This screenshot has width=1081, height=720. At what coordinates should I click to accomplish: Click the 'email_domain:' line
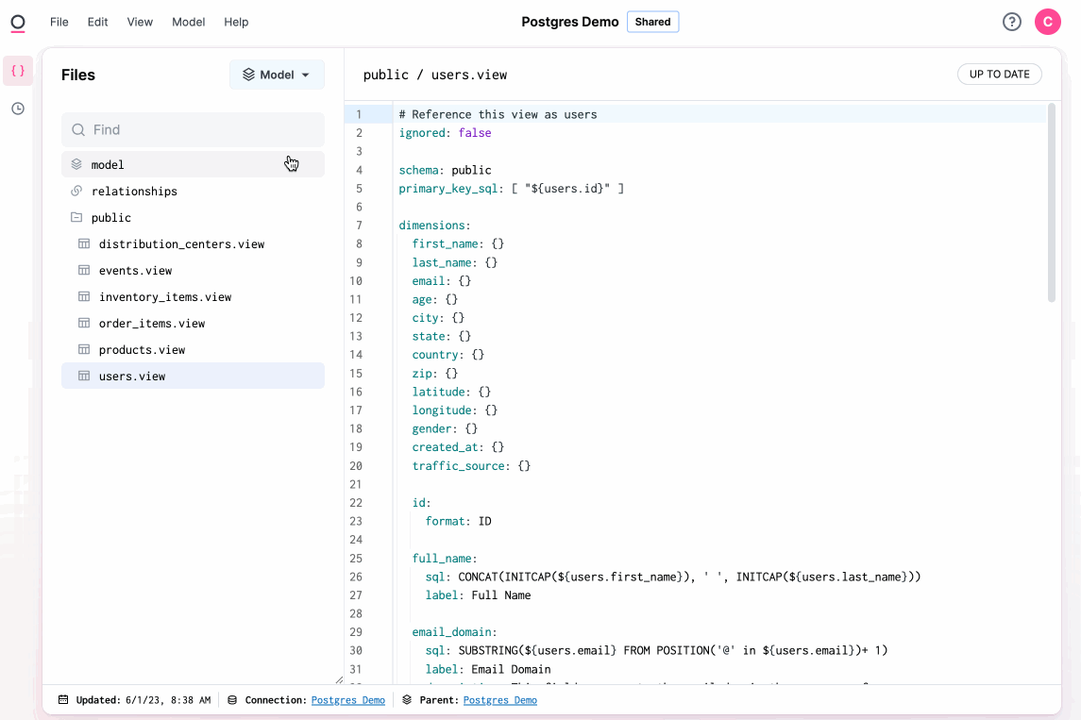click(x=454, y=632)
